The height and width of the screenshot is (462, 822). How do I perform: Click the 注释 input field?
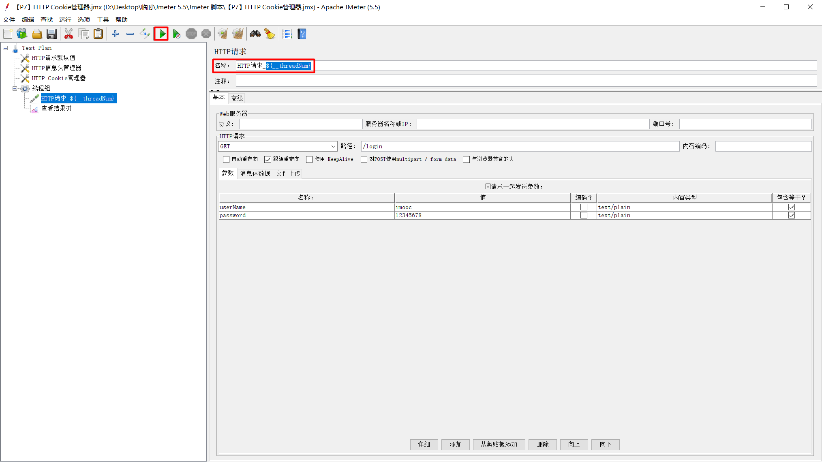[526, 81]
